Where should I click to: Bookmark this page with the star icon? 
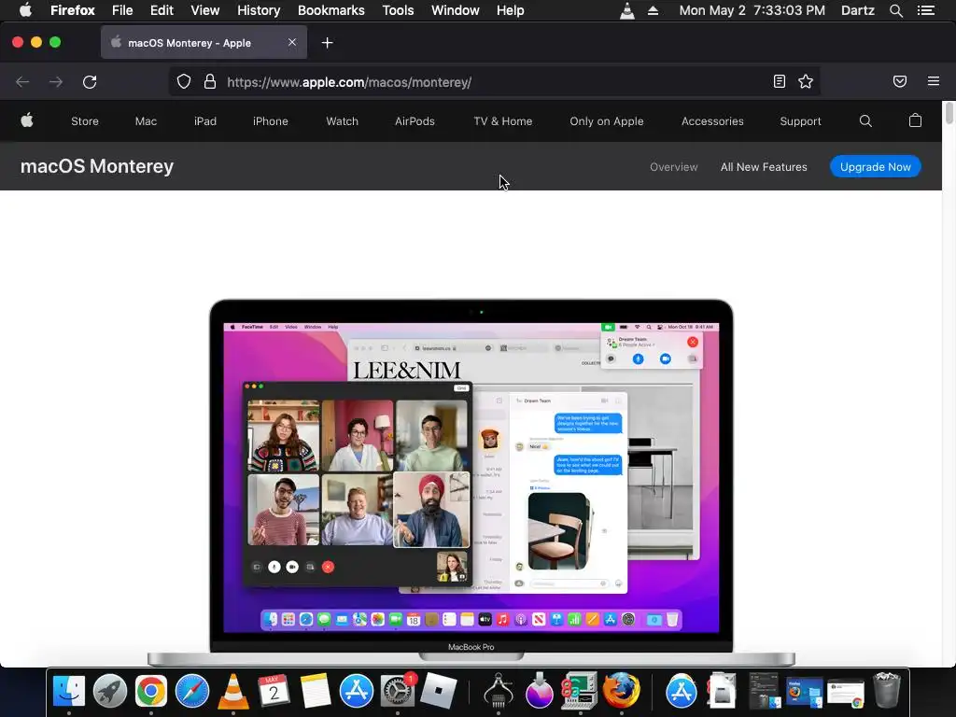pyautogui.click(x=806, y=81)
